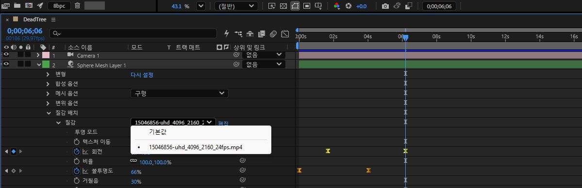Viewport: 582px width, 188px height.
Task: Toggle the shy layers switch icon
Action: click(x=250, y=34)
